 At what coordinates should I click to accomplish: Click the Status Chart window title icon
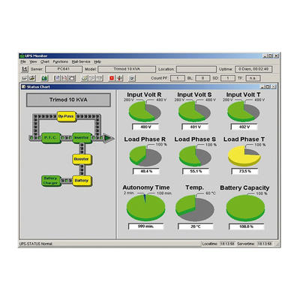click(x=24, y=87)
